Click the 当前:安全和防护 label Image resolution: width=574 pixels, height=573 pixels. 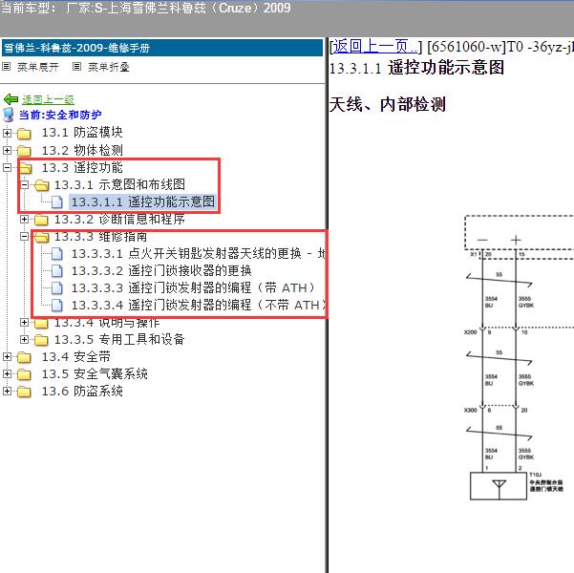click(60, 115)
